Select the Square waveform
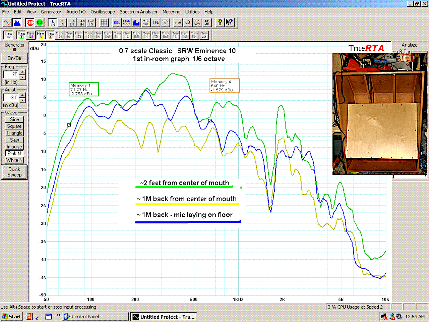 [x=14, y=126]
